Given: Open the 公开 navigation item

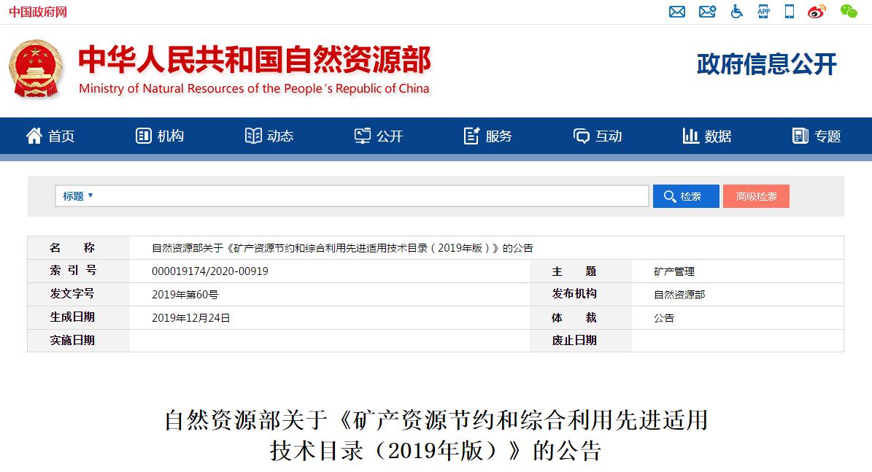Looking at the screenshot, I should (390, 136).
